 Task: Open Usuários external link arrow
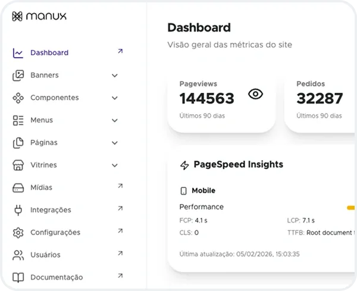[120, 254]
